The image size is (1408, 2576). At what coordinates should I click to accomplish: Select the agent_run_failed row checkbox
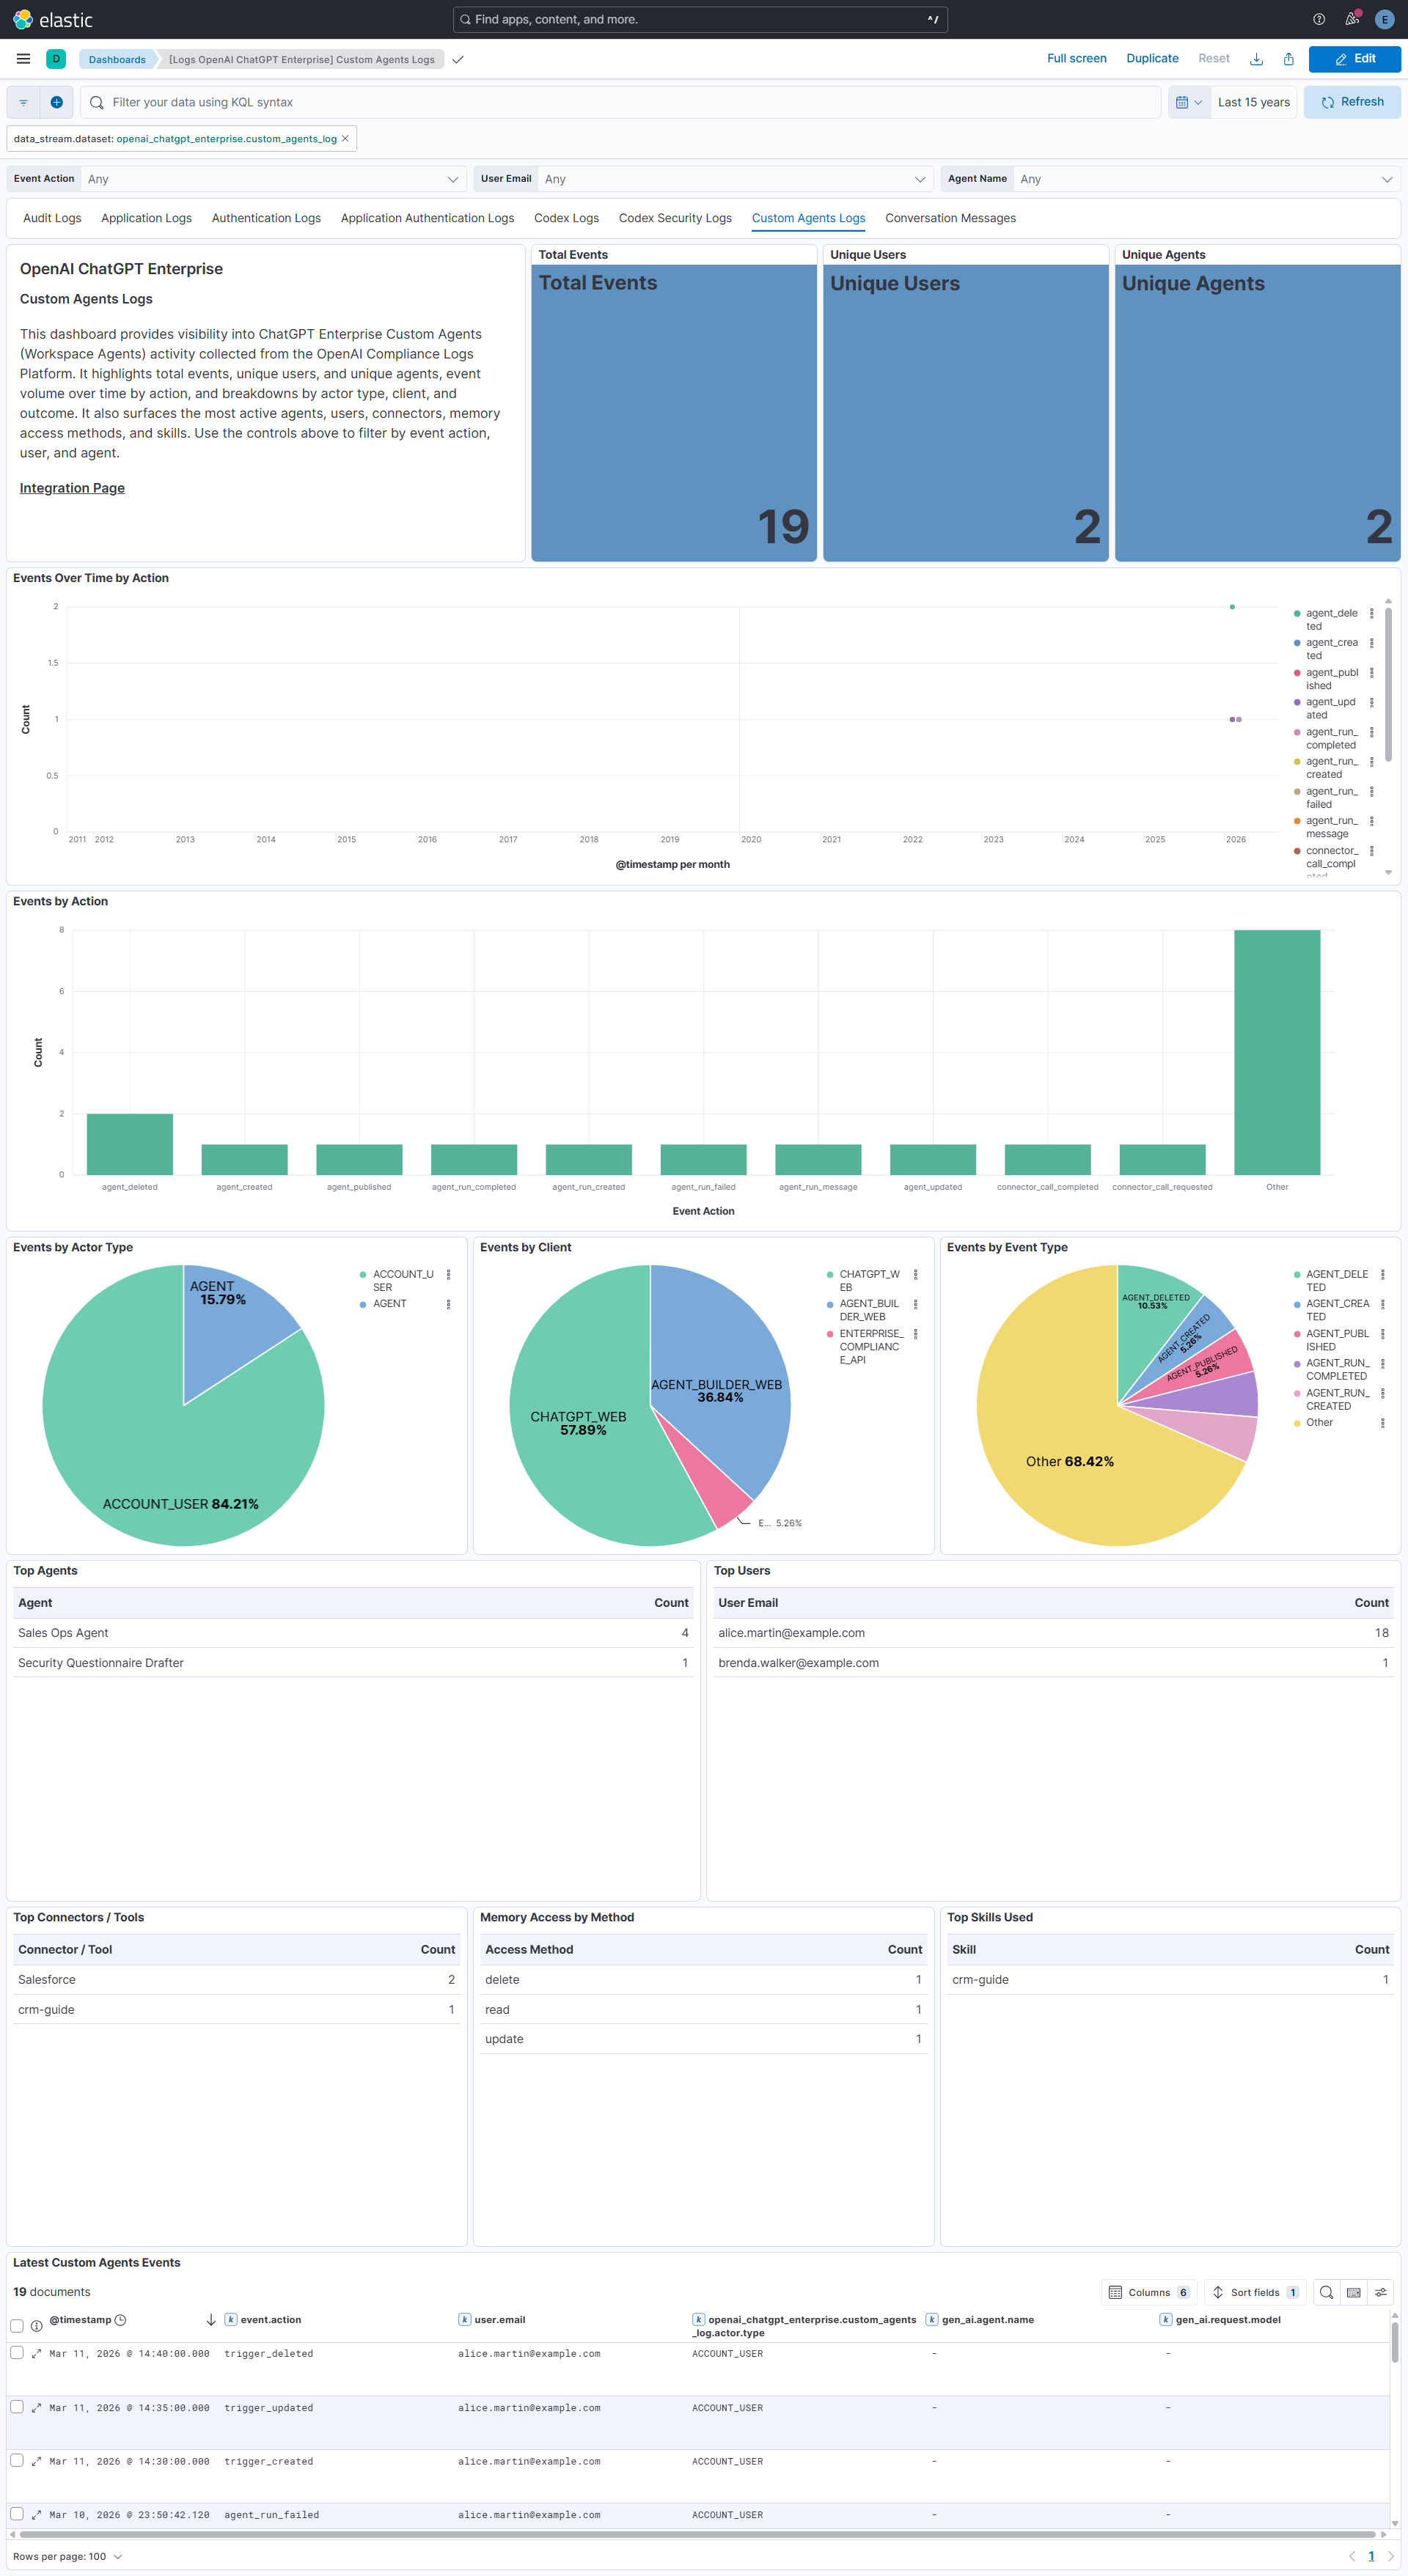[16, 2514]
